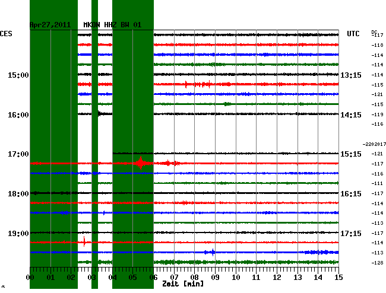Select minute tick label 09
The height and width of the screenshot is (293, 386).
click(215, 278)
